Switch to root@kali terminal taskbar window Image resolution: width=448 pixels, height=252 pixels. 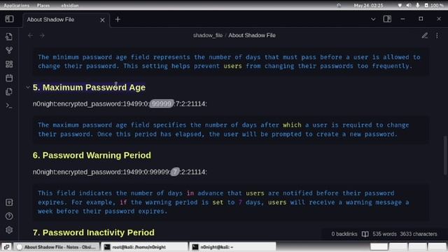(145, 247)
